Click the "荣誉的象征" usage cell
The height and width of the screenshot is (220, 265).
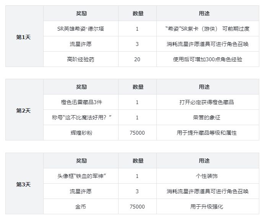coord(206,117)
